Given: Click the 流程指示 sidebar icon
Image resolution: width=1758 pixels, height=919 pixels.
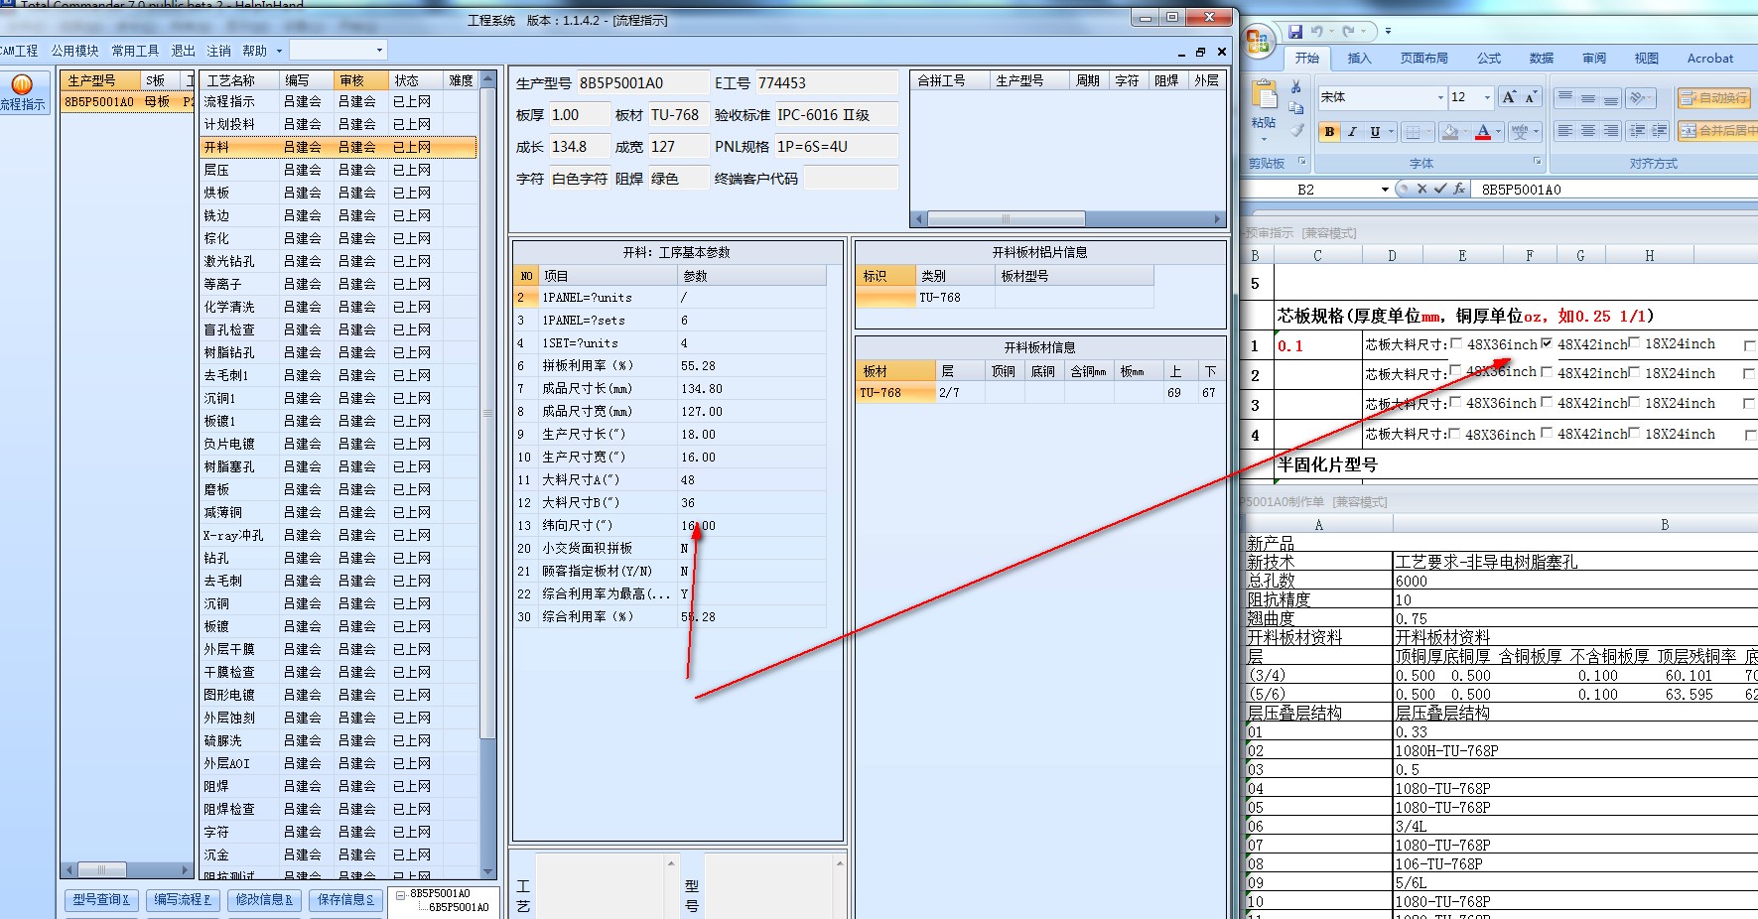Looking at the screenshot, I should click(22, 92).
